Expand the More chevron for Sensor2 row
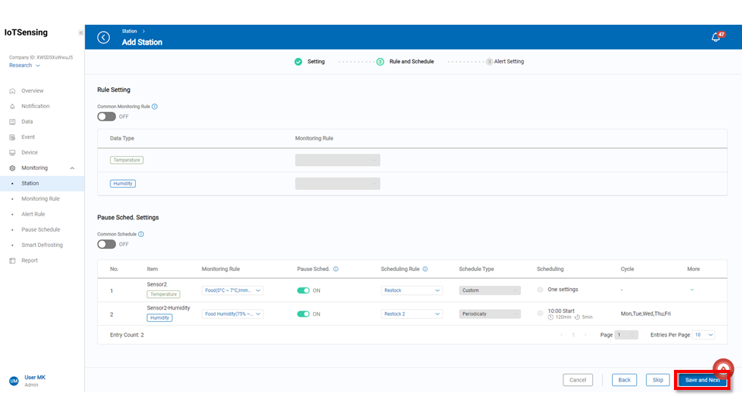 click(x=692, y=290)
